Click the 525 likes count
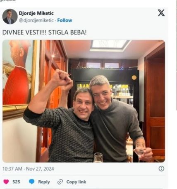Screen dimensions: 177x189 [x=16, y=182]
